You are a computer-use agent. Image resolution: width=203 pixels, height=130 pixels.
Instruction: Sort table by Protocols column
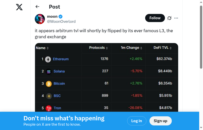click(98, 48)
